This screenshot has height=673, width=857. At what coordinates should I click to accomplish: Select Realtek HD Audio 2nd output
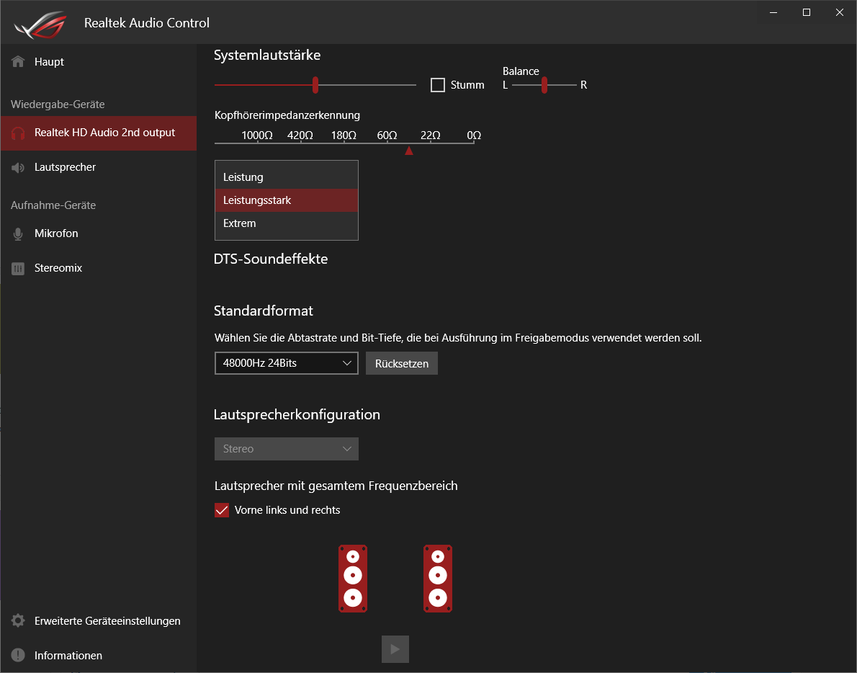click(x=99, y=133)
